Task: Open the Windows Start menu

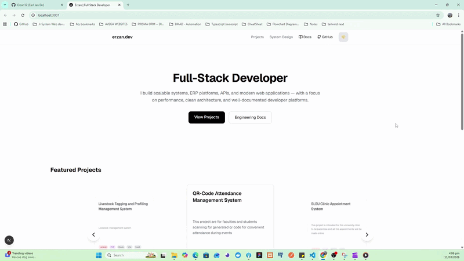Action: [x=99, y=255]
